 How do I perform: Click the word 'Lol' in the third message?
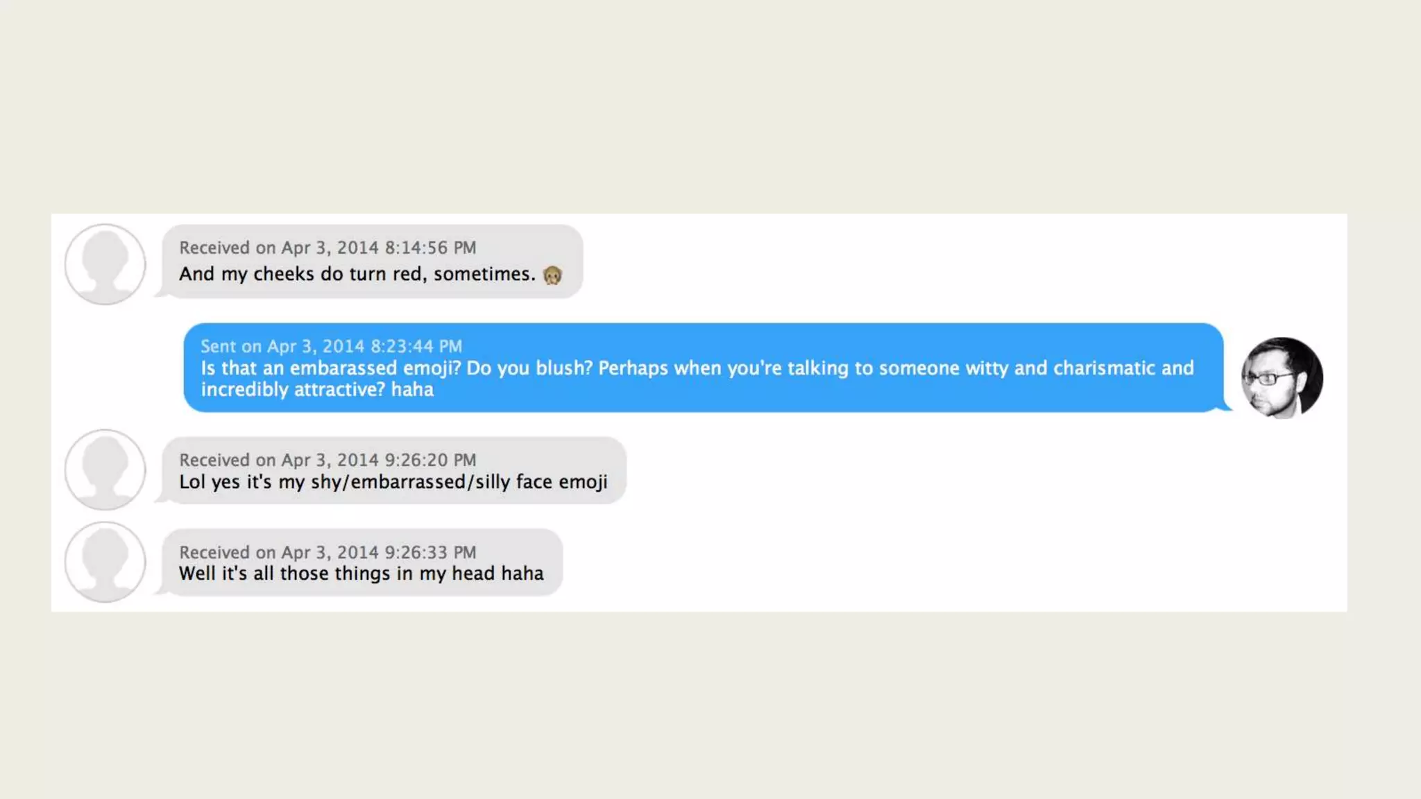[192, 481]
